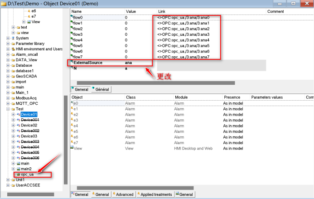Click the Device01 object icon

19,114
